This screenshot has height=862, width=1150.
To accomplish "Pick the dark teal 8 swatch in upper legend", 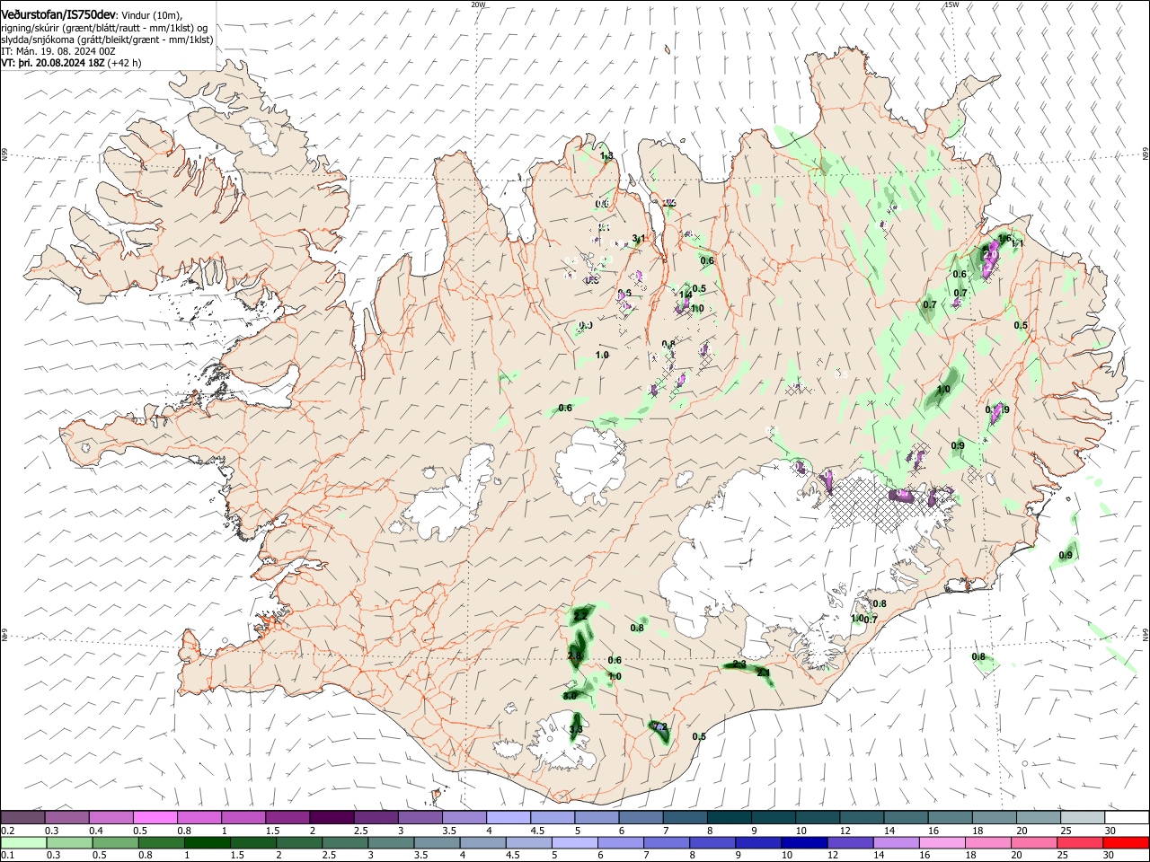I will 730,817.
